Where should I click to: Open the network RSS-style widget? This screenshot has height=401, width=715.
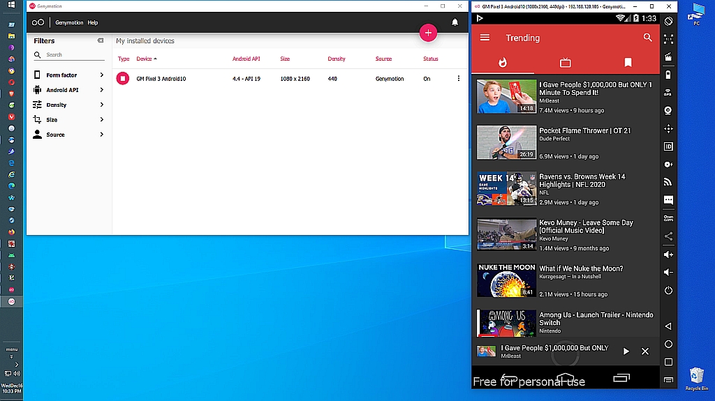click(668, 182)
